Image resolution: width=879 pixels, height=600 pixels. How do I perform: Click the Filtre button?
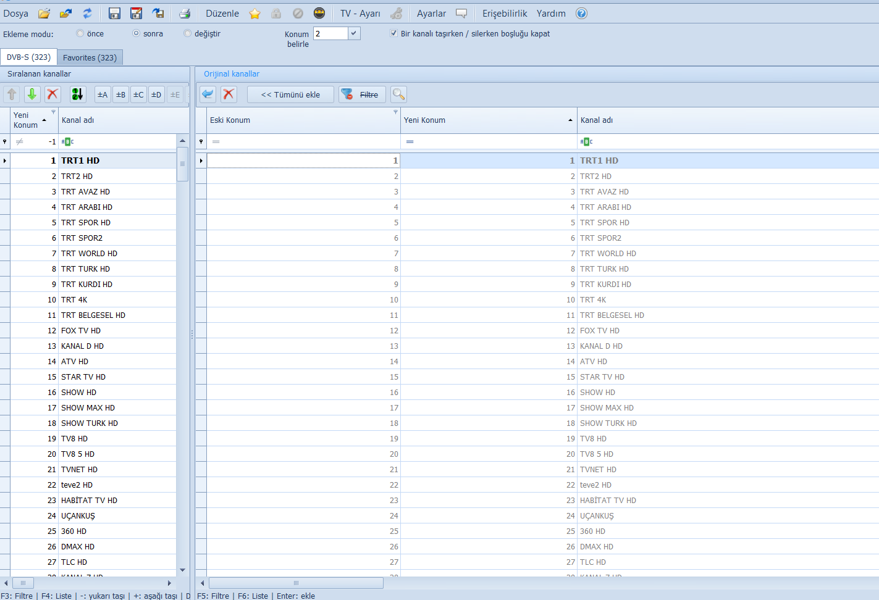click(362, 94)
